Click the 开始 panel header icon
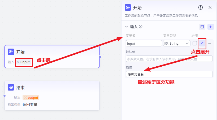 tap(128, 7)
